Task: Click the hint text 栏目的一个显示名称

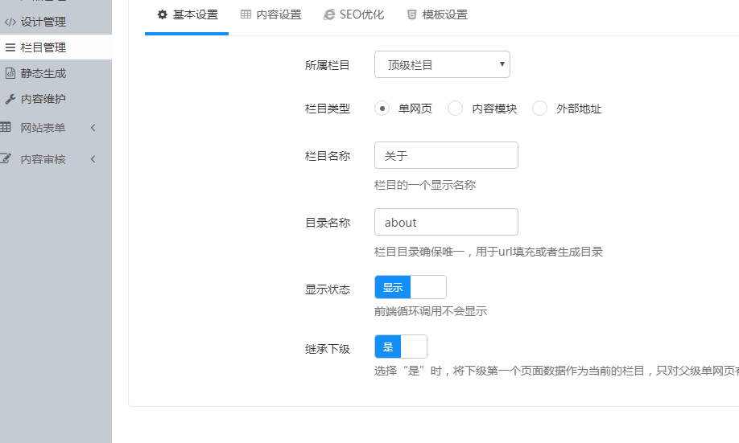Action: pyautogui.click(x=425, y=185)
